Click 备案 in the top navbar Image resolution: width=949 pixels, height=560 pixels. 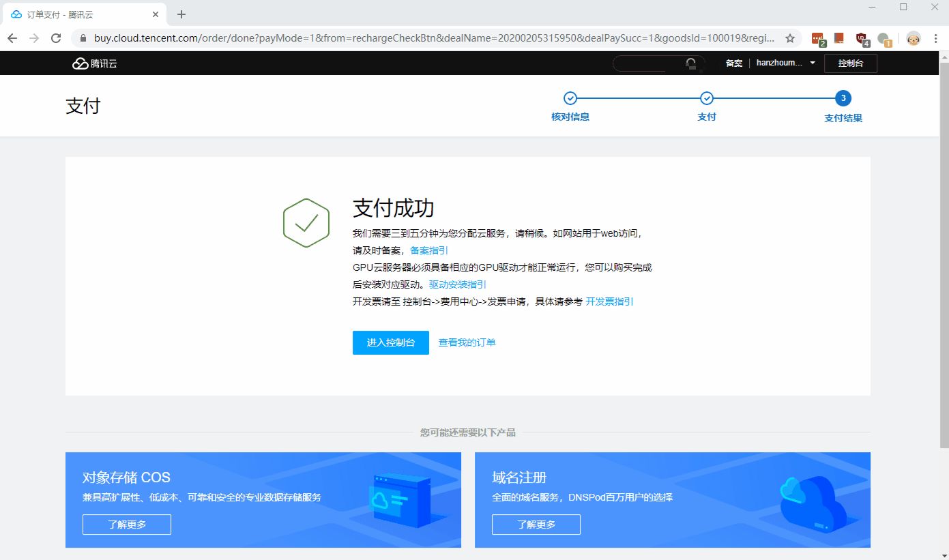[733, 63]
